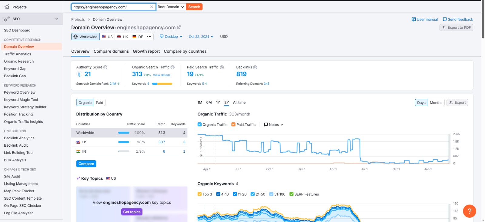This screenshot has height=222, width=485.
Task: Click Export to PDF button
Action: coord(456,28)
